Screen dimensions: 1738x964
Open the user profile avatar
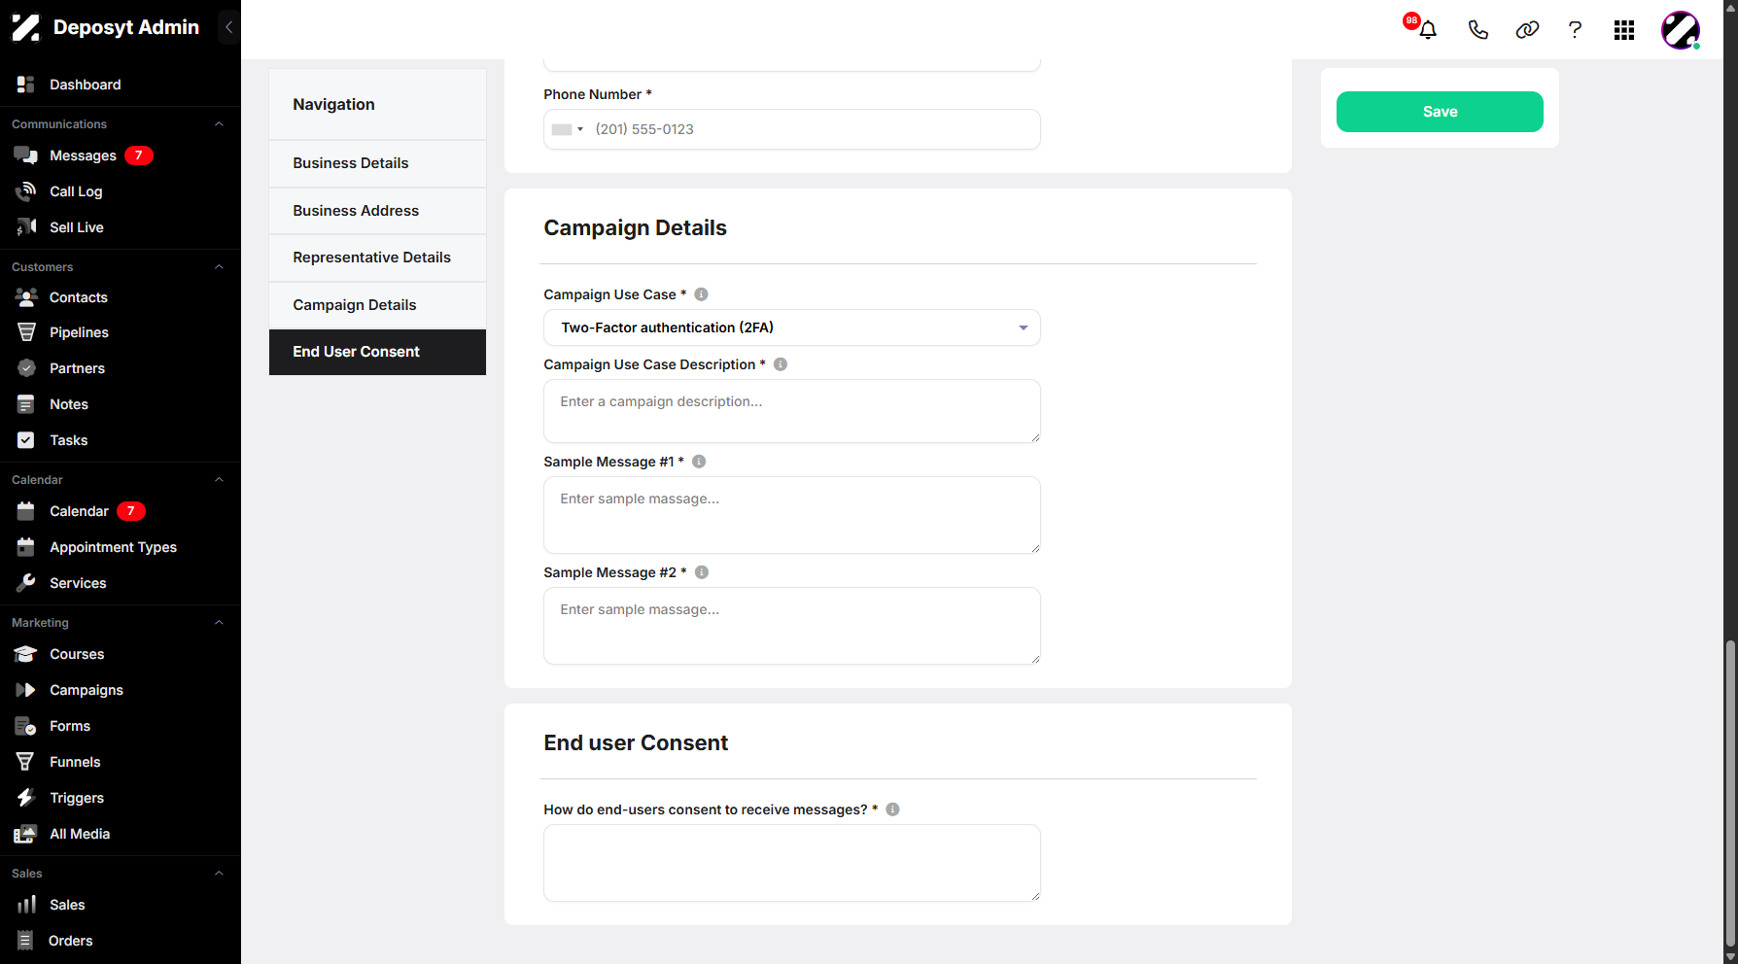[1681, 30]
